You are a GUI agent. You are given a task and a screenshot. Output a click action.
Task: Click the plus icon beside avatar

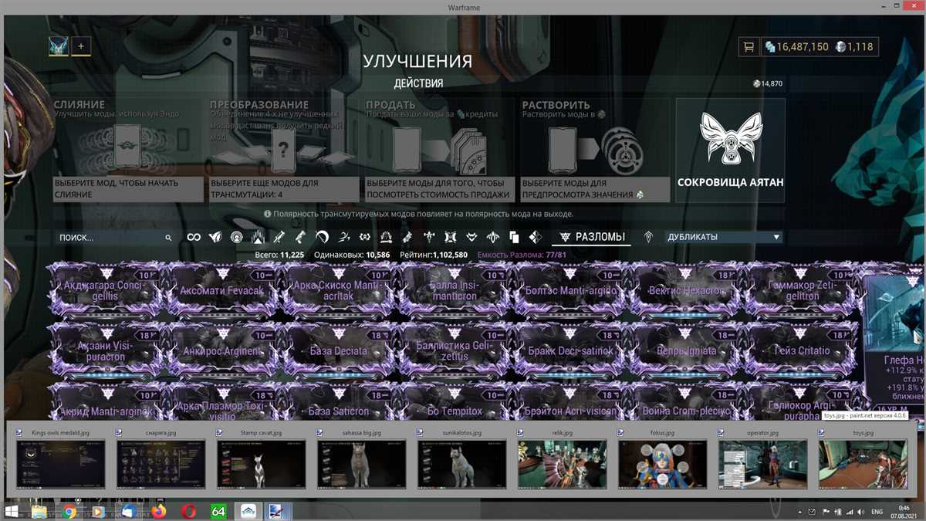coord(81,46)
